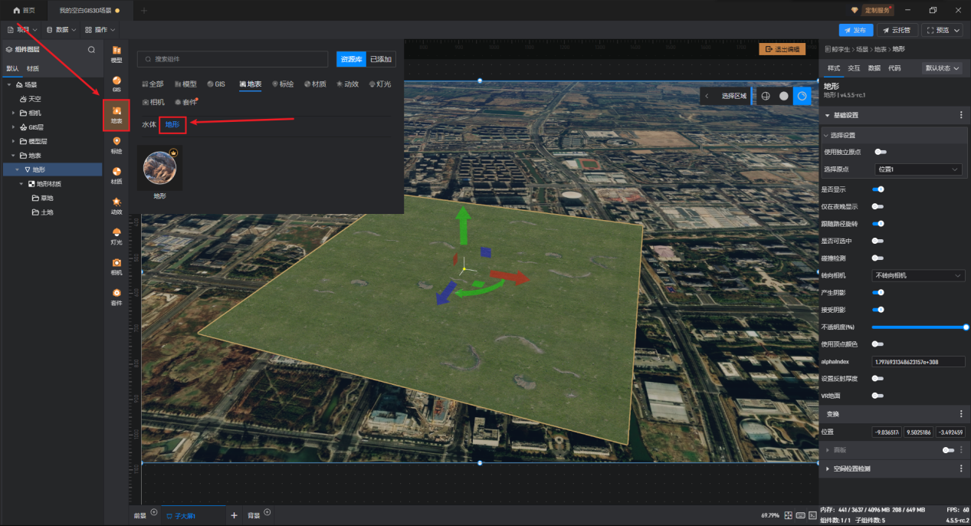Expand the GIS层 tree node
The height and width of the screenshot is (526, 971).
click(14, 127)
